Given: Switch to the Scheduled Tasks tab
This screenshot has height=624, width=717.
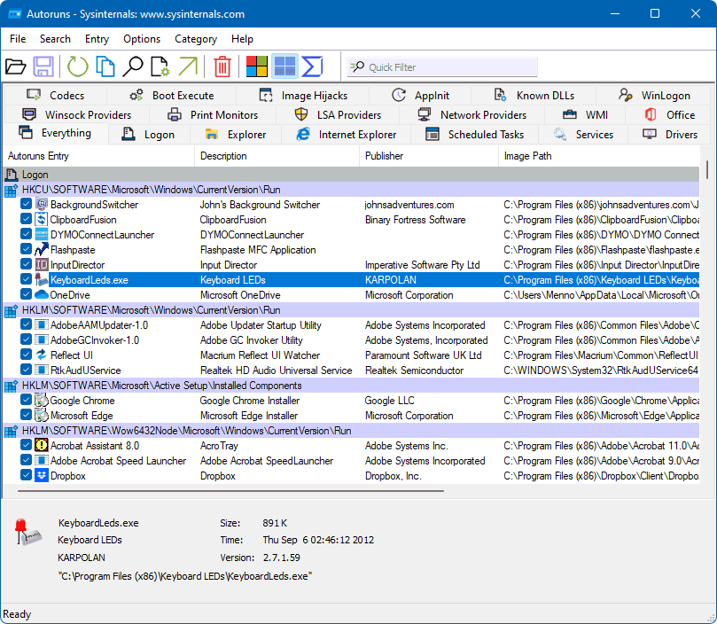Looking at the screenshot, I should (x=474, y=135).
